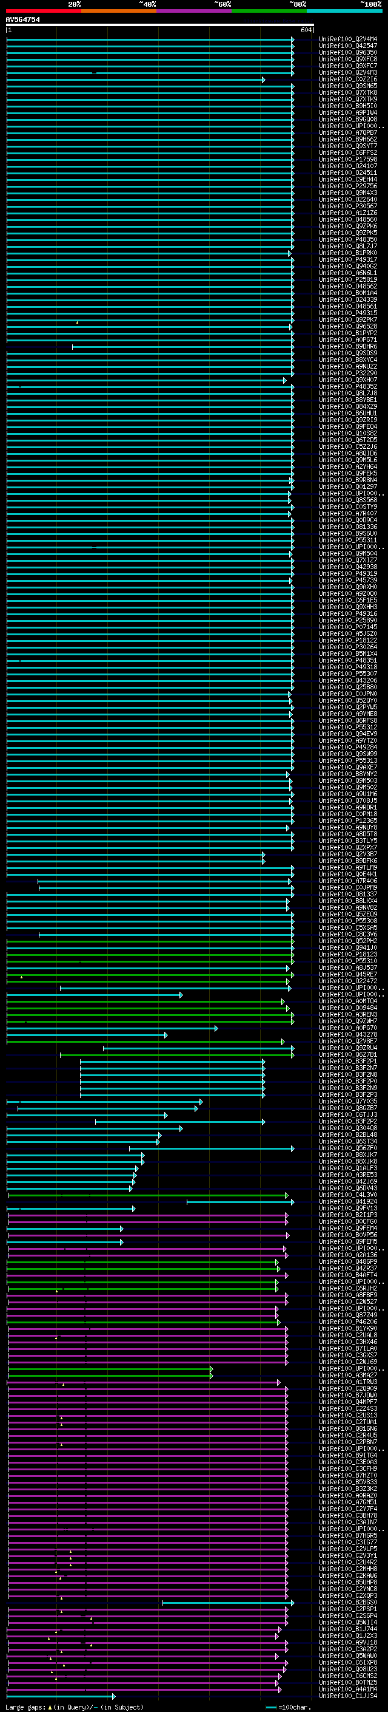Select the UniRef100_Q9ZRU4 label

point(348,1048)
